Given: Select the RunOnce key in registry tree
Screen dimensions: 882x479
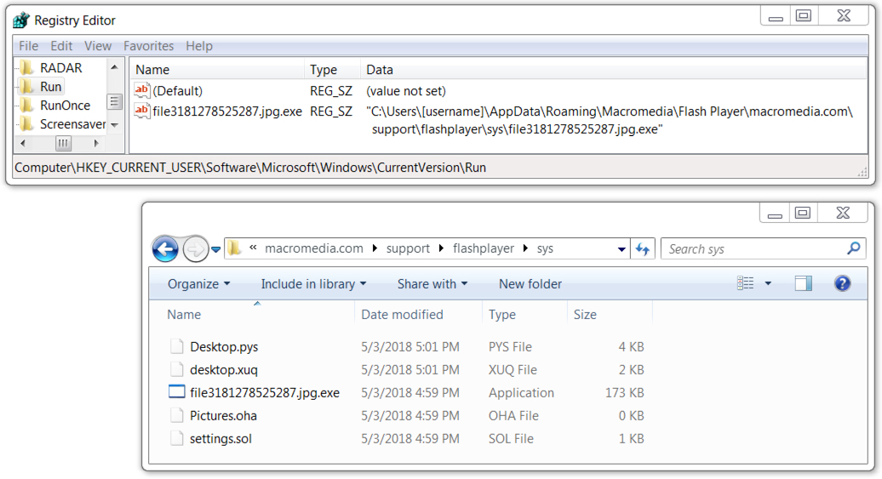Looking at the screenshot, I should point(65,105).
